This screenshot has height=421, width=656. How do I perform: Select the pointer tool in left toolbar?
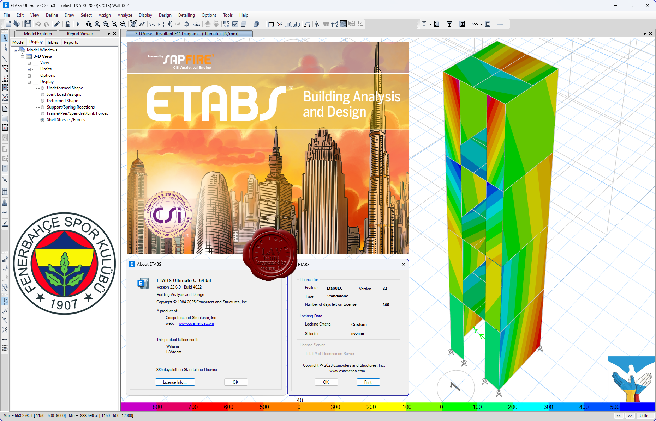pos(5,38)
